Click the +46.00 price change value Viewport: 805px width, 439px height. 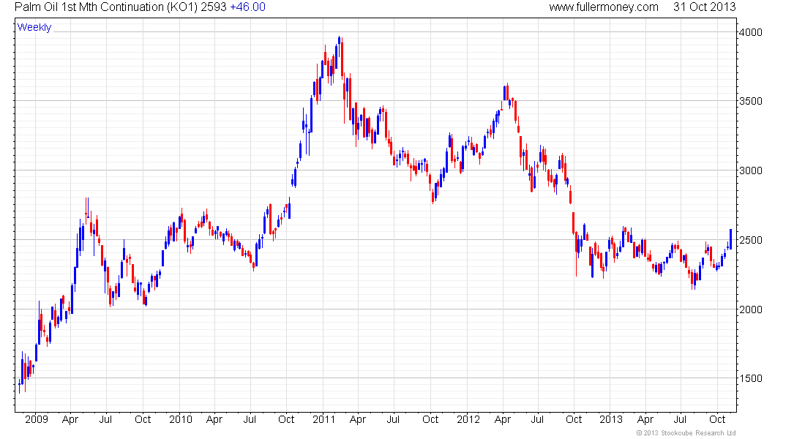(x=247, y=7)
